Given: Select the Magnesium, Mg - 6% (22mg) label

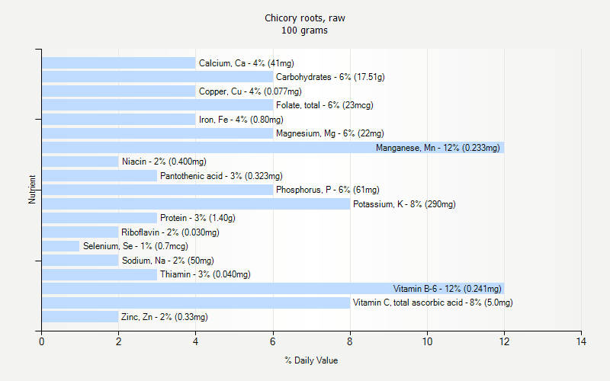Looking at the screenshot, I should [x=330, y=133].
